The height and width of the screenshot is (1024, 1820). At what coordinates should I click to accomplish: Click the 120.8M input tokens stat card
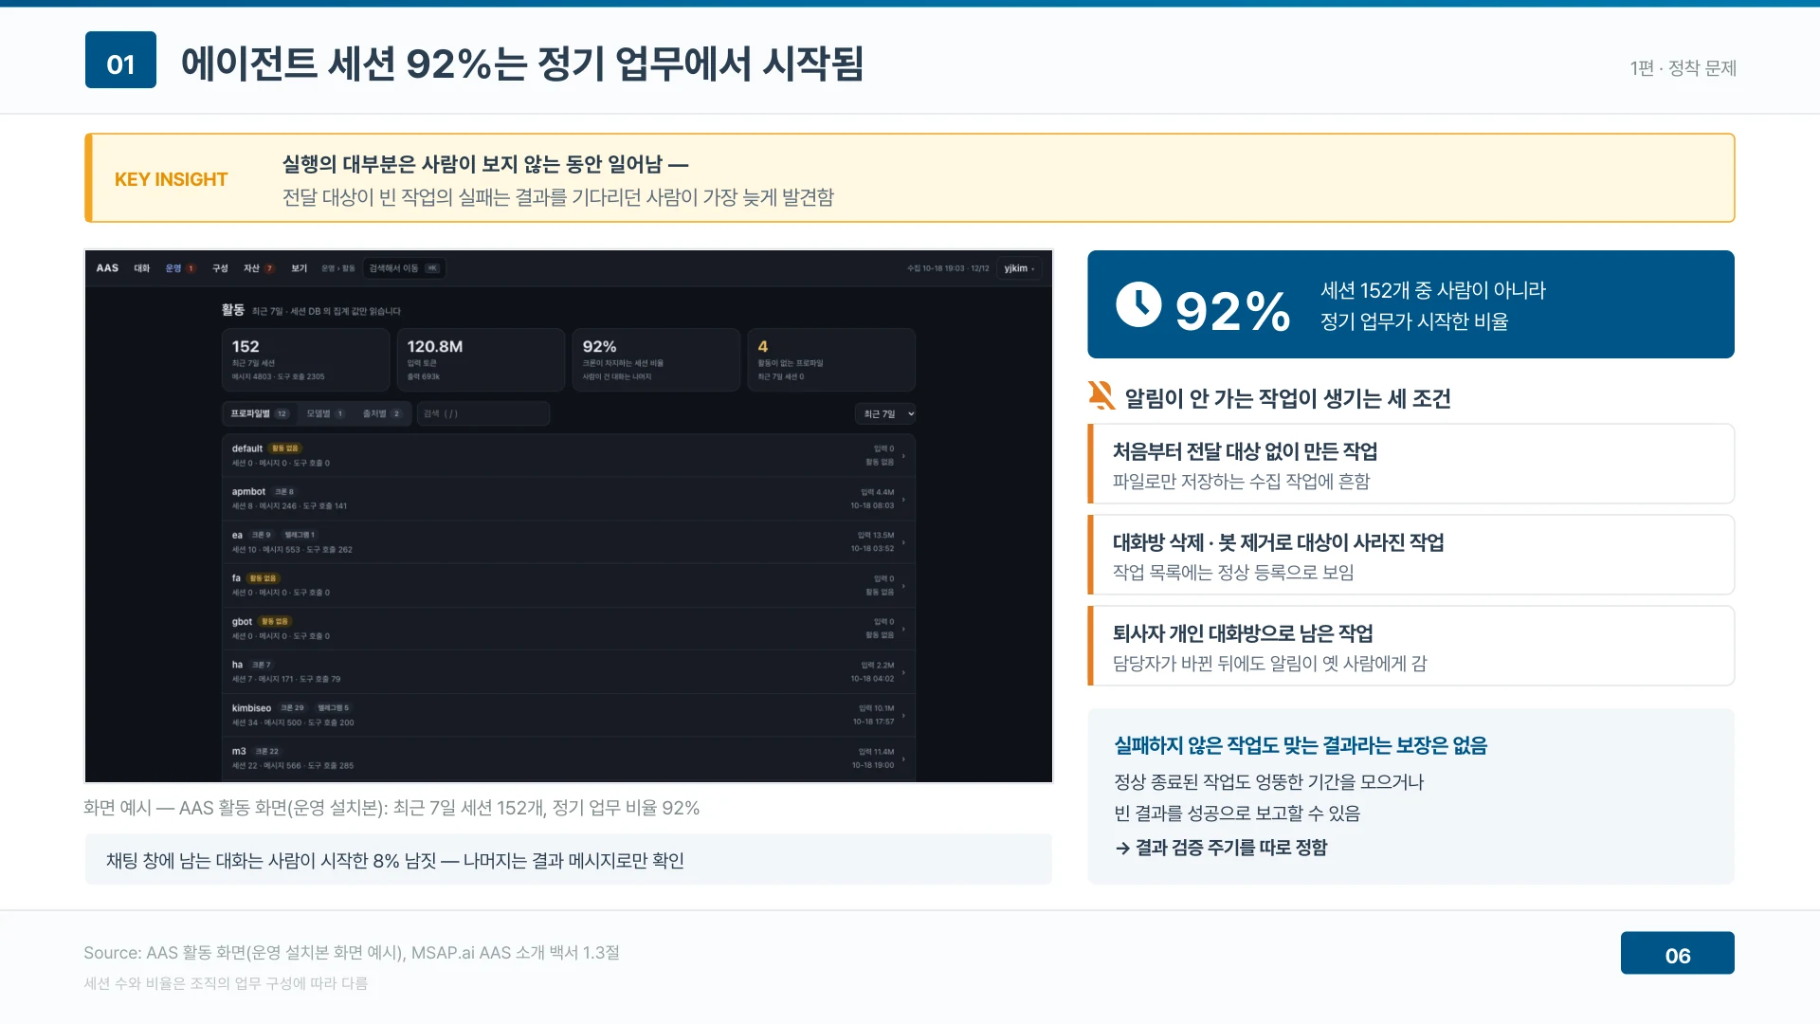(x=482, y=360)
